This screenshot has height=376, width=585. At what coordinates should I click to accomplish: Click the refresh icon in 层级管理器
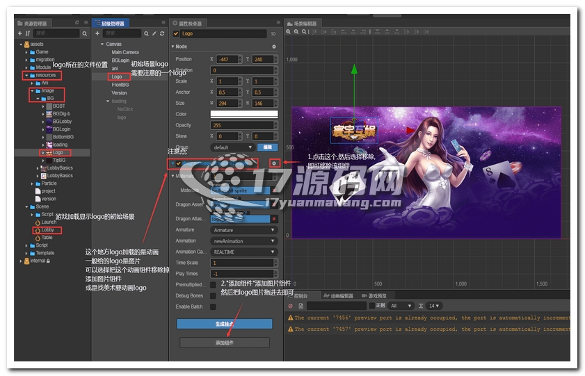pos(162,33)
